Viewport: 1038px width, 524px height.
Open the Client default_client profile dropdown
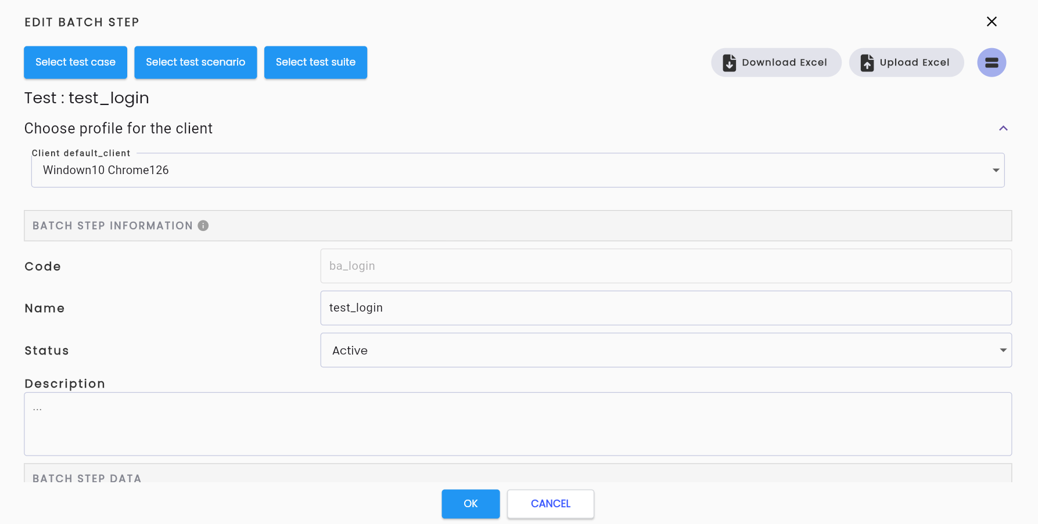click(518, 170)
